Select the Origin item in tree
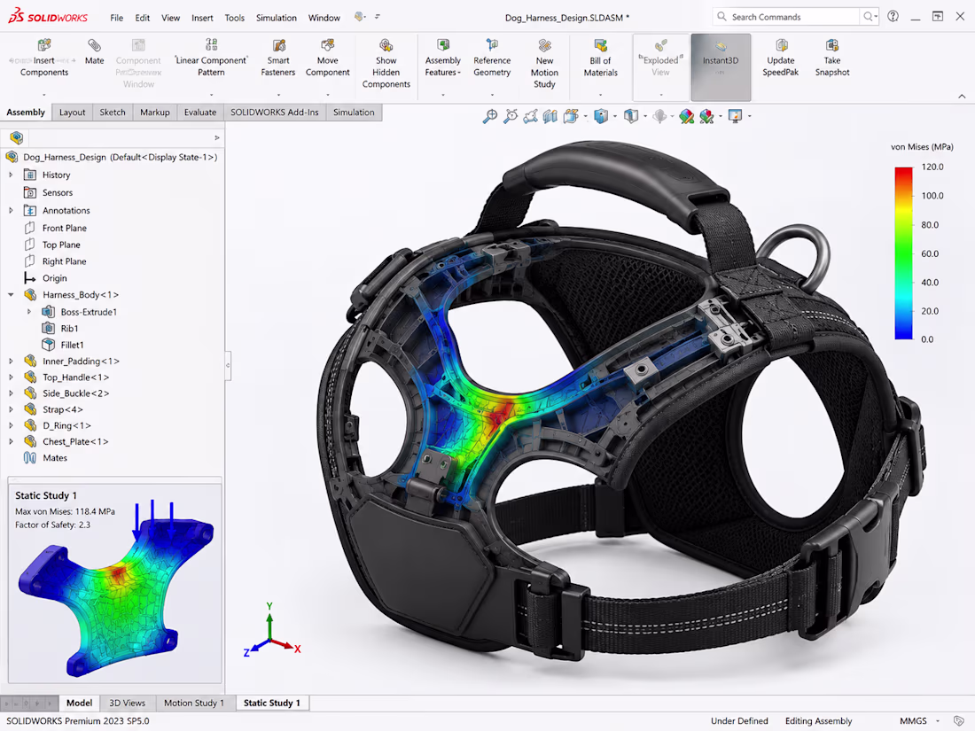The width and height of the screenshot is (975, 731). click(x=55, y=278)
